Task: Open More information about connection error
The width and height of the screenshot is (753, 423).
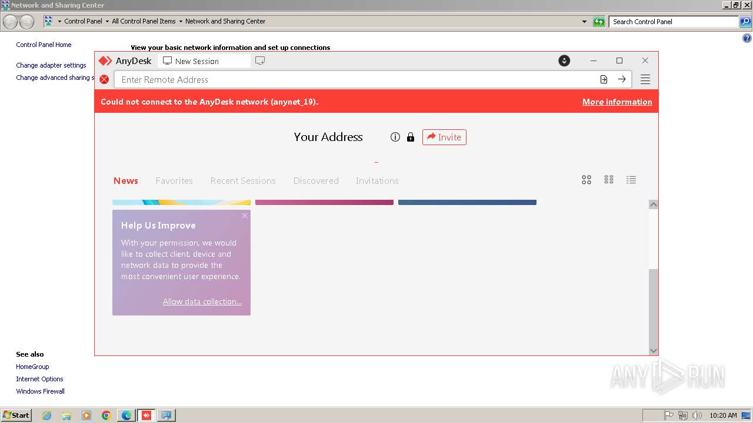Action: pyautogui.click(x=617, y=102)
